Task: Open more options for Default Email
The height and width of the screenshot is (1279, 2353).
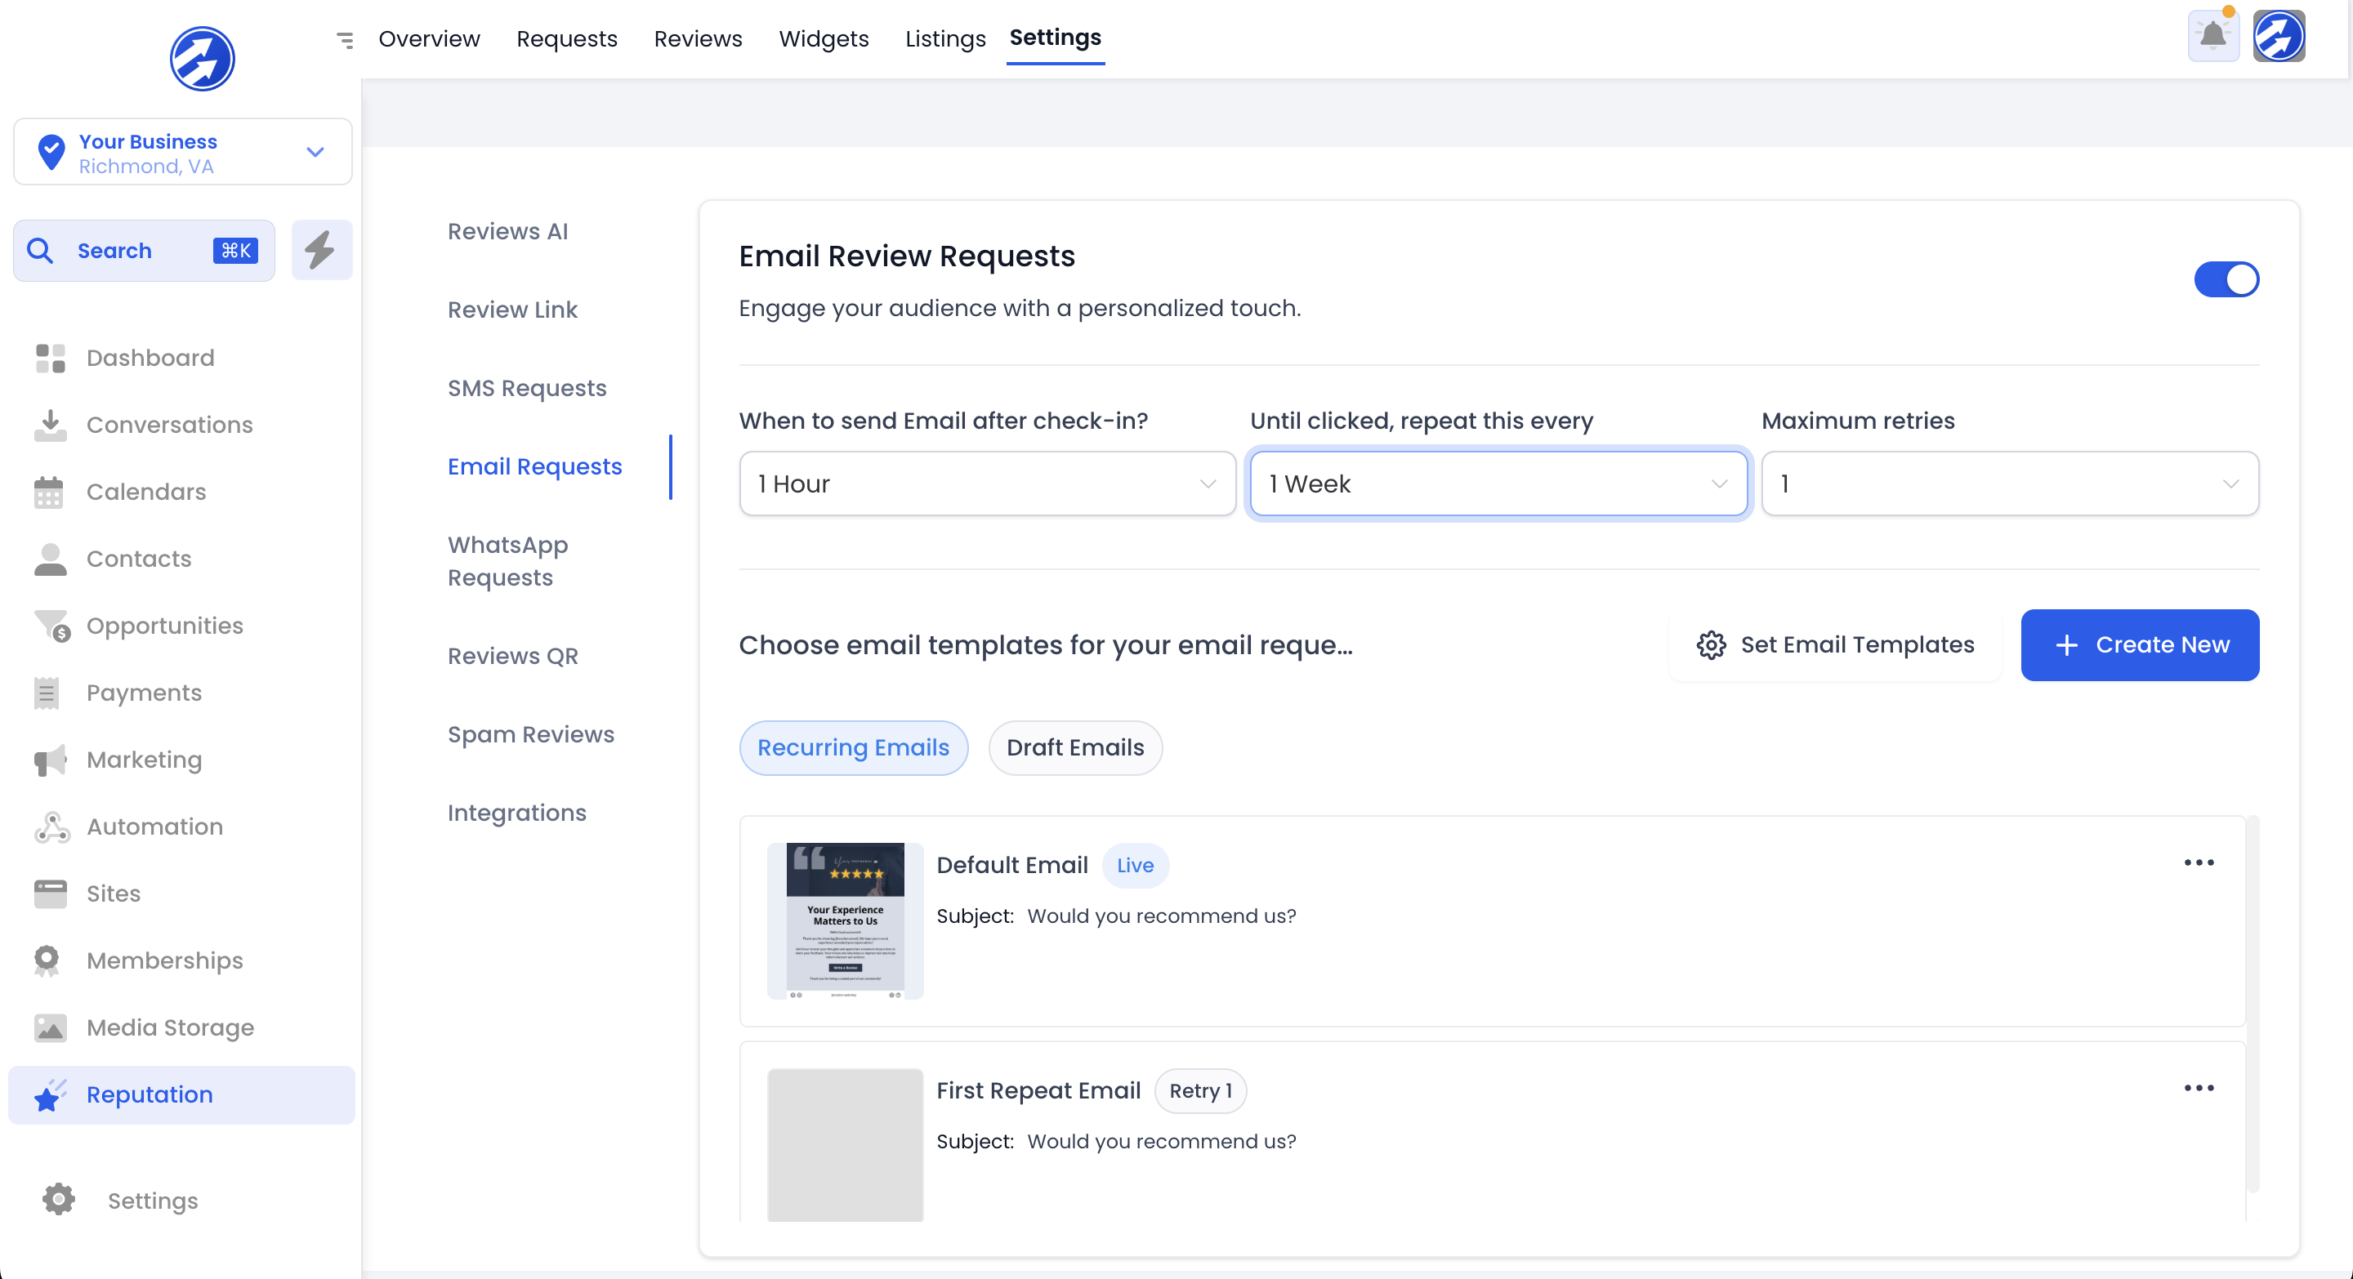Action: (2198, 862)
